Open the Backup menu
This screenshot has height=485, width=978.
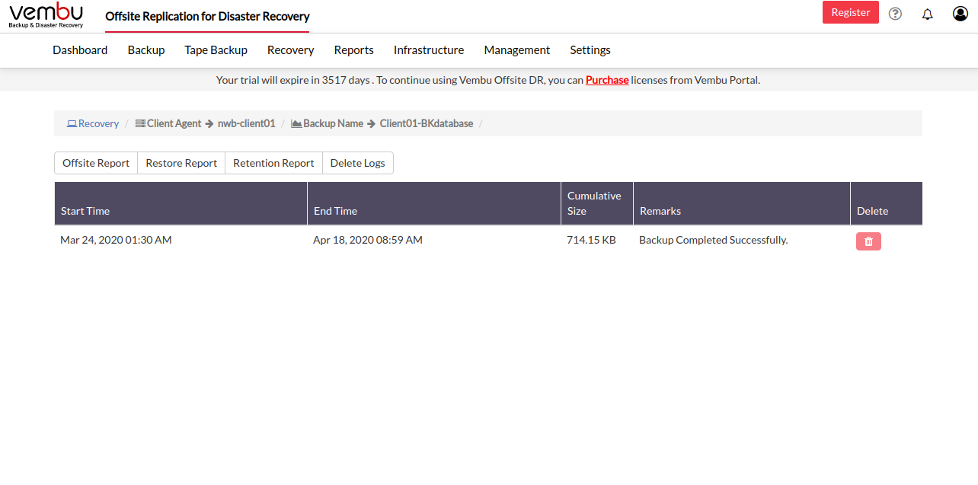click(146, 50)
